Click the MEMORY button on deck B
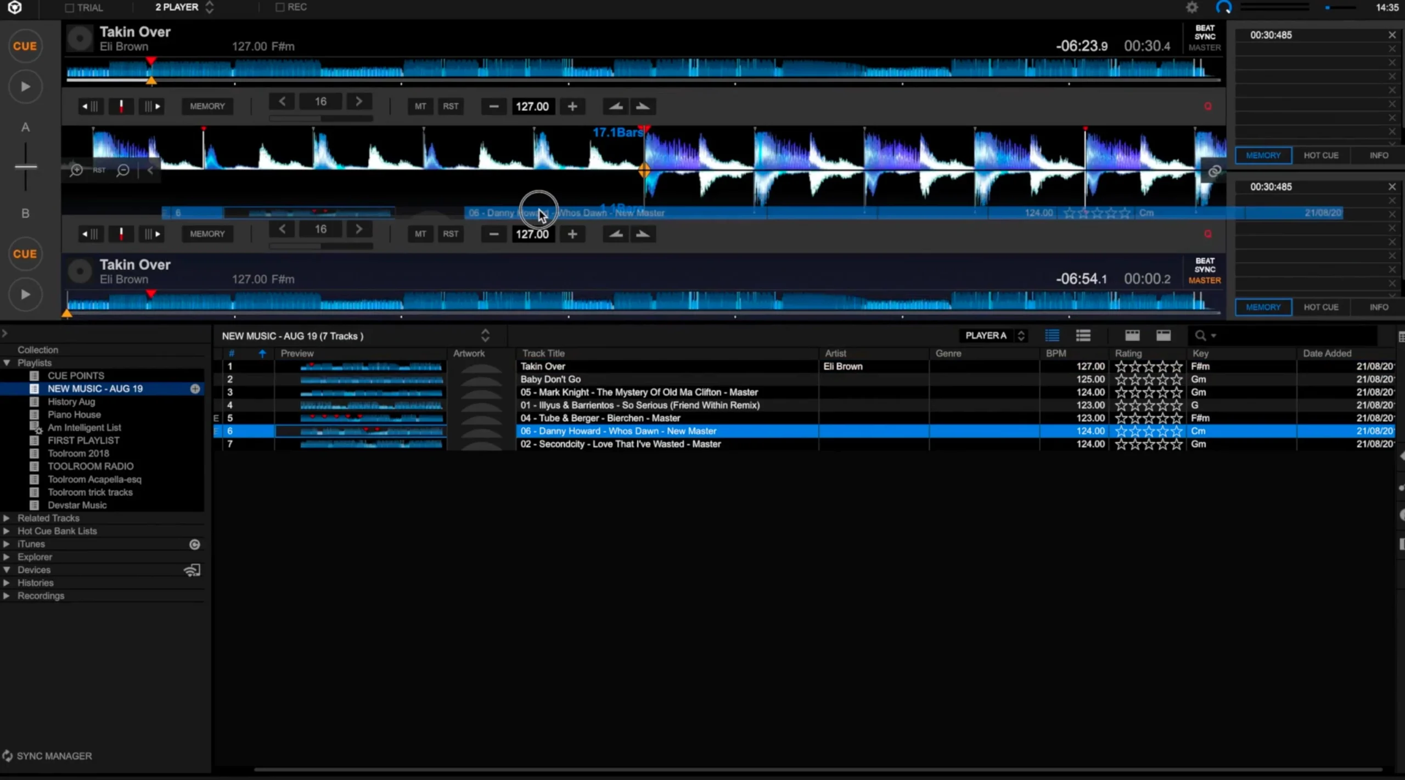1405x780 pixels. [x=207, y=234]
